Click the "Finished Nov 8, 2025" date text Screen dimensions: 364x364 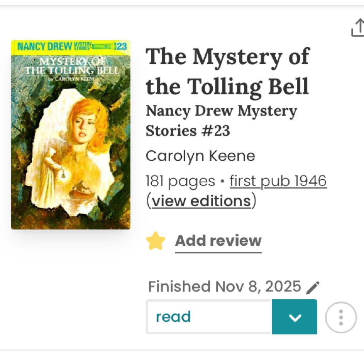[x=224, y=286]
